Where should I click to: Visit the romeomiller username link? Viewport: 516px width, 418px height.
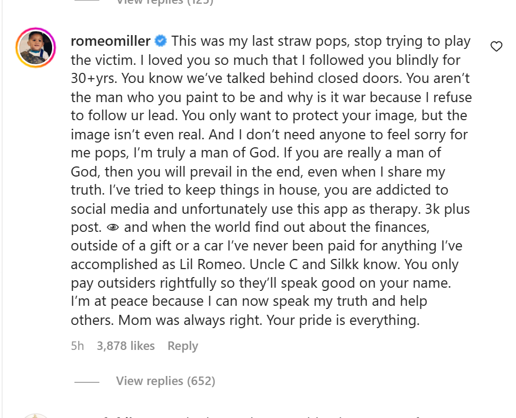pyautogui.click(x=111, y=41)
